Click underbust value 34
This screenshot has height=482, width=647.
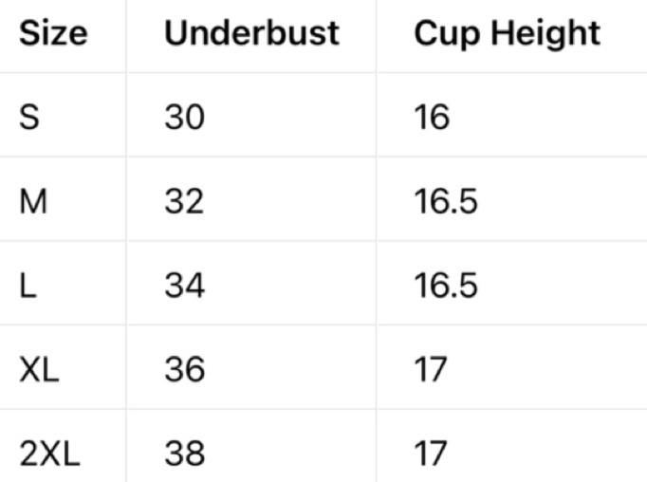pyautogui.click(x=184, y=286)
